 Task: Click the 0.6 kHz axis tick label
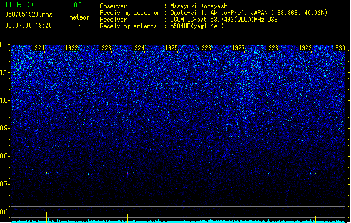[4, 212]
